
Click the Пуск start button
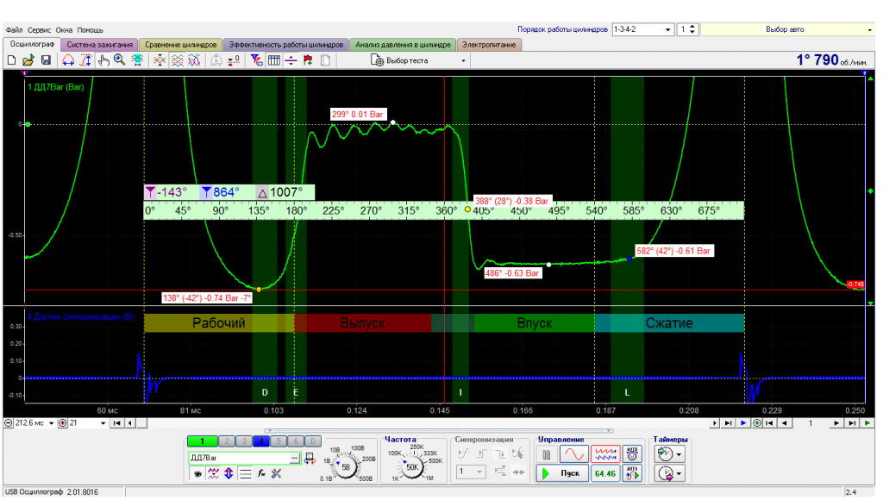tap(561, 473)
